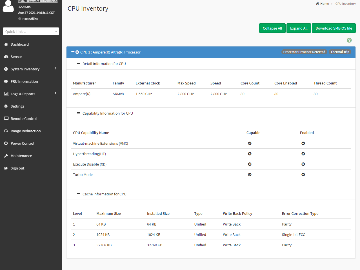This screenshot has height=270, width=360.
Task: Click the Write Back Policy column header
Action: (x=237, y=213)
